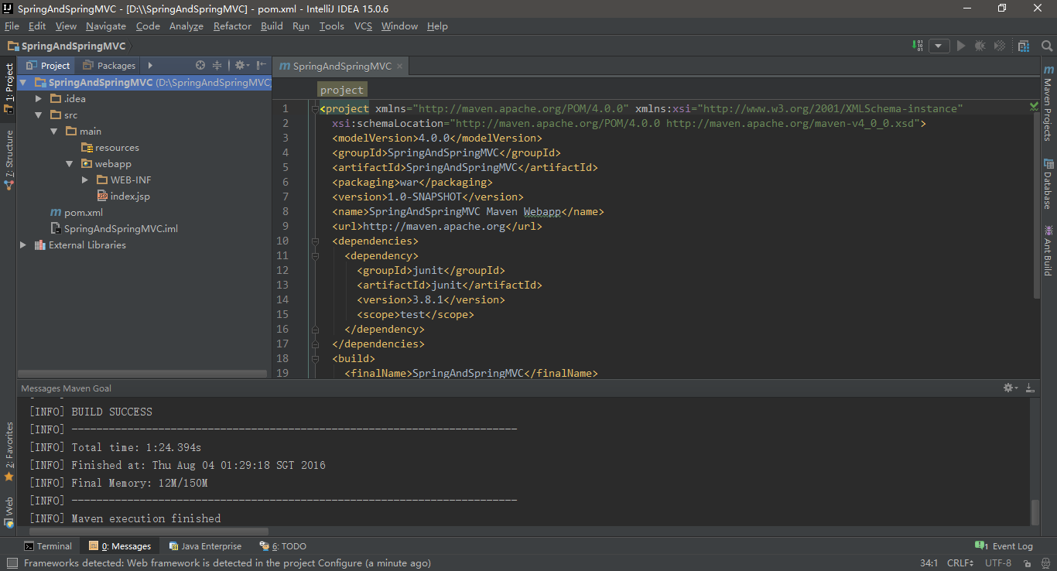This screenshot has width=1057, height=571.
Task: Collapse the webapp folder
Action: click(x=70, y=163)
